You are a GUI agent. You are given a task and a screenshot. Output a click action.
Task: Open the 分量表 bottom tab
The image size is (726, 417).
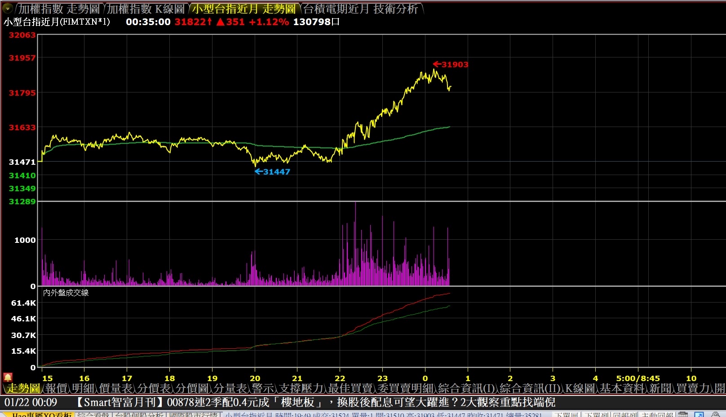click(x=230, y=388)
